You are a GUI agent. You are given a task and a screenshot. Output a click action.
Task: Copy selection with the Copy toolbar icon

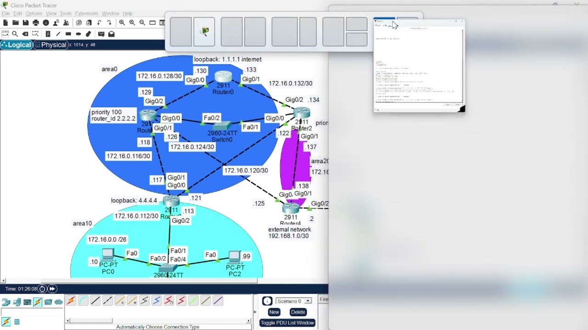[79, 22]
